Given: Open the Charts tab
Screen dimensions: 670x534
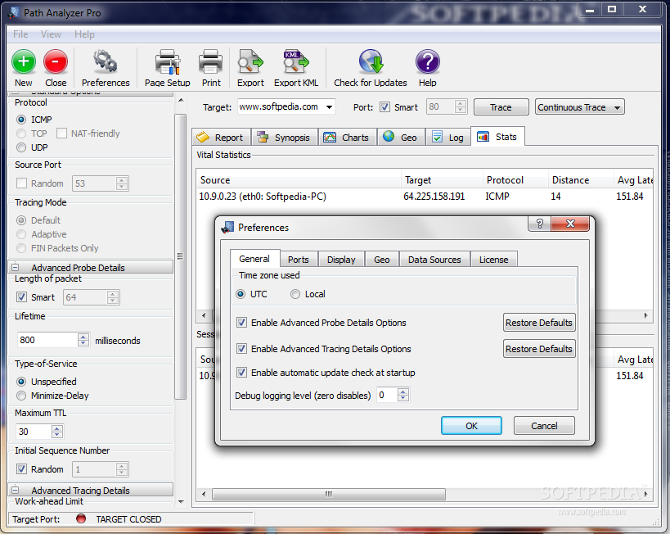Looking at the screenshot, I should (x=348, y=138).
